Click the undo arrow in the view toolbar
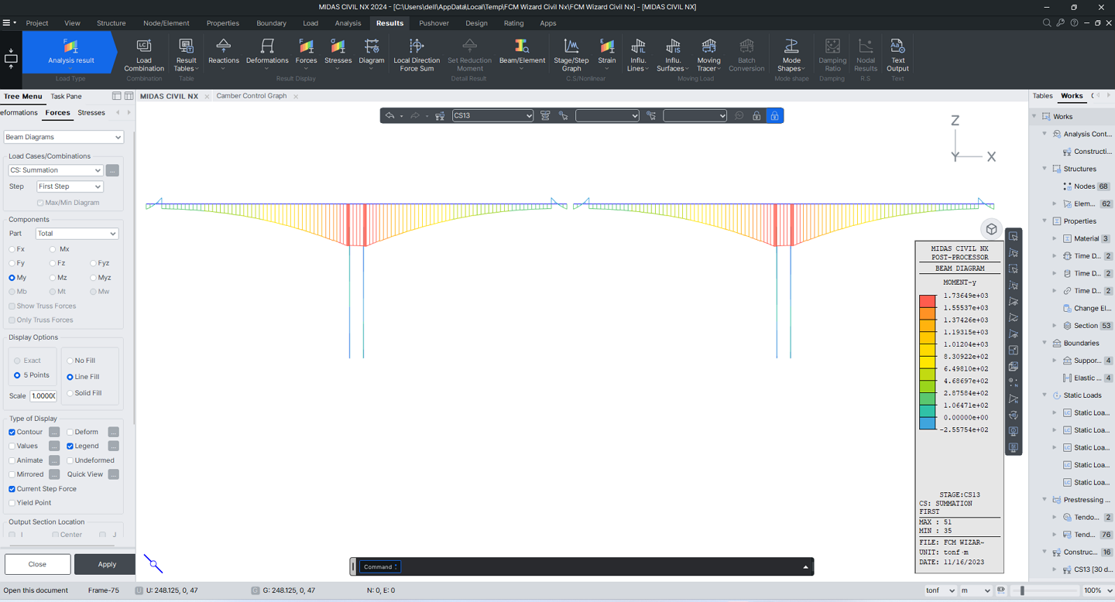The image size is (1115, 602). (x=390, y=116)
